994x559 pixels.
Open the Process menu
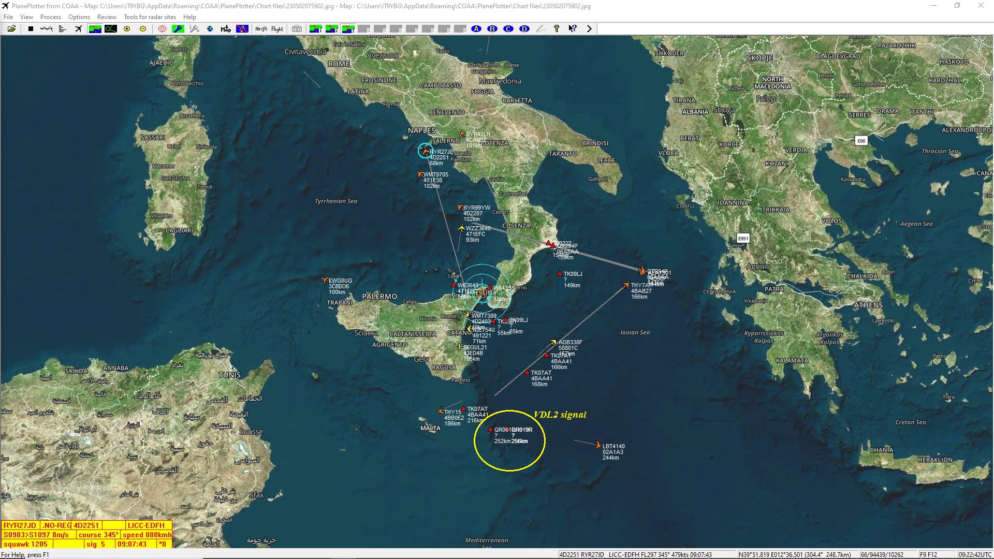click(50, 17)
